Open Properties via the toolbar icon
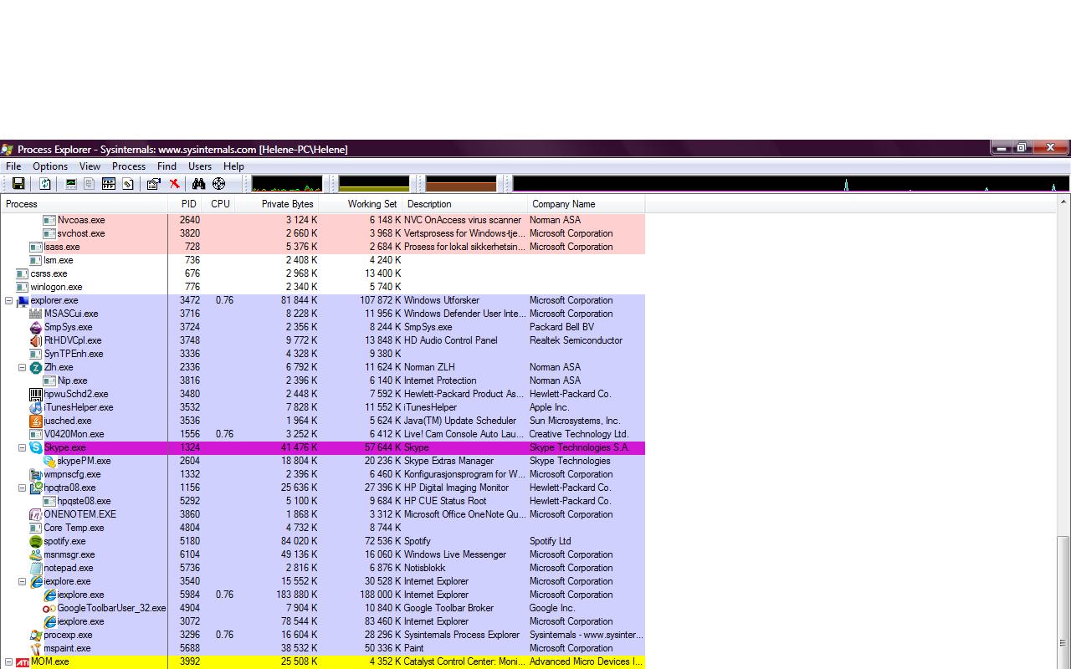Image resolution: width=1071 pixels, height=669 pixels. (153, 184)
